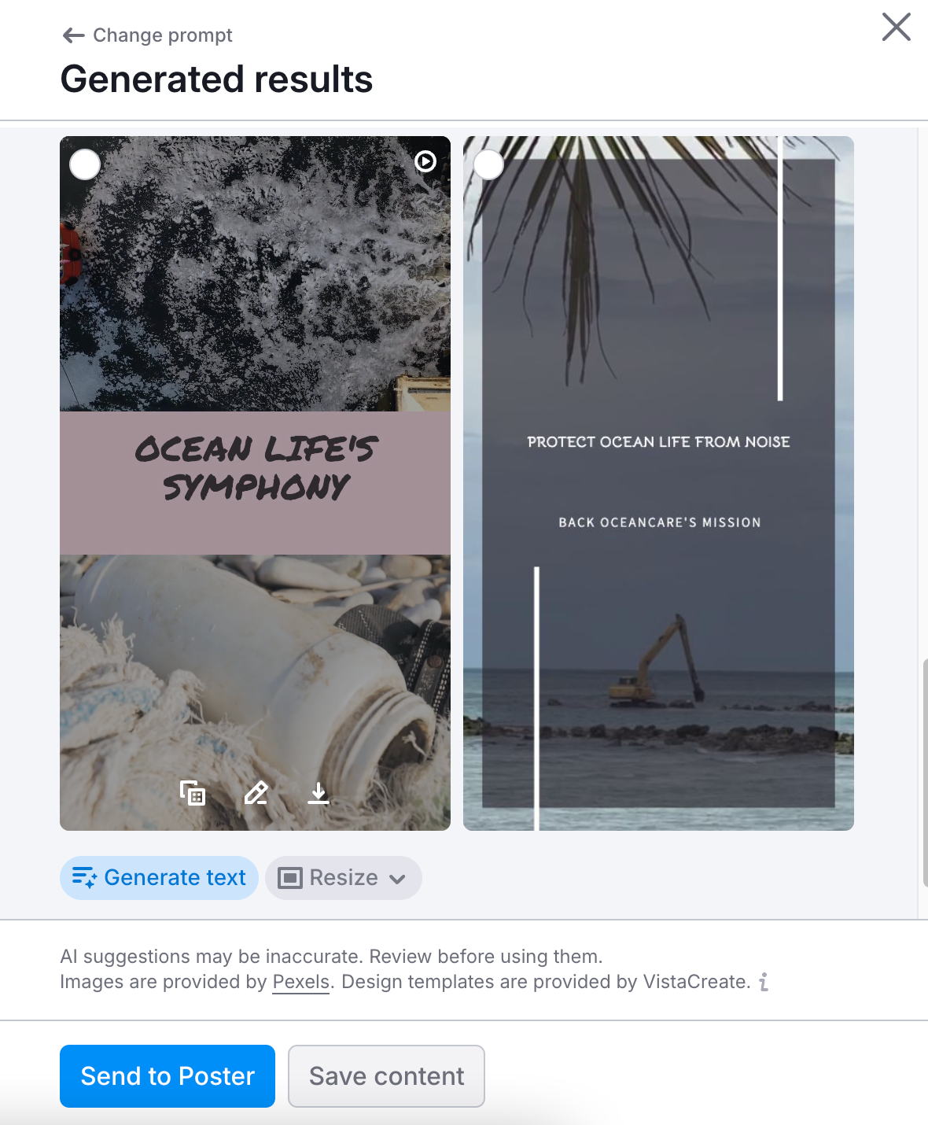Close the Generated results dialog
The image size is (928, 1125).
pos(897,27)
